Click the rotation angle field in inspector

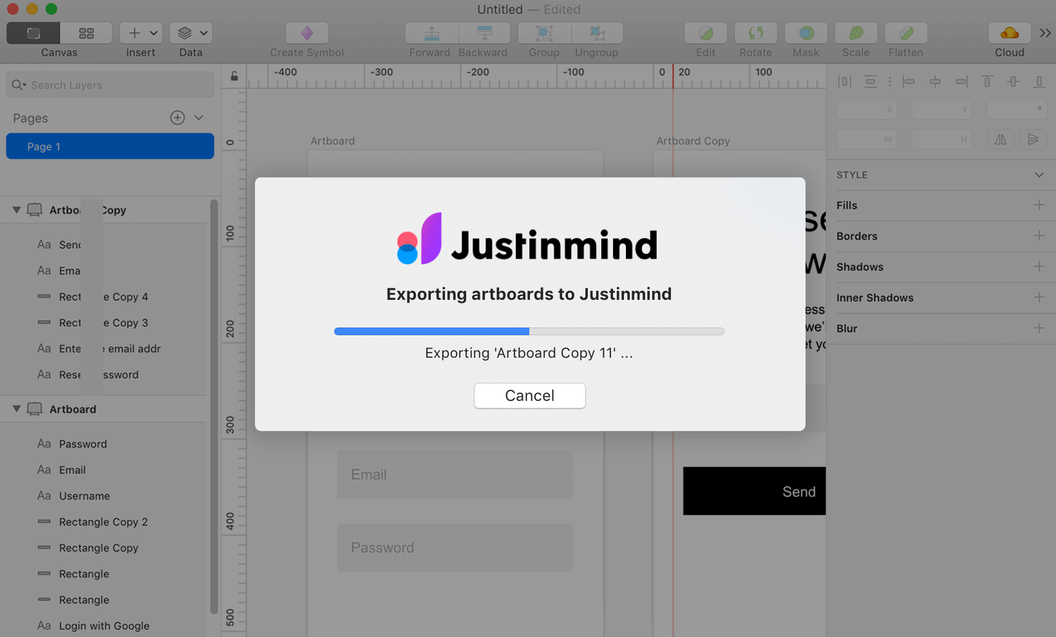coord(1017,110)
